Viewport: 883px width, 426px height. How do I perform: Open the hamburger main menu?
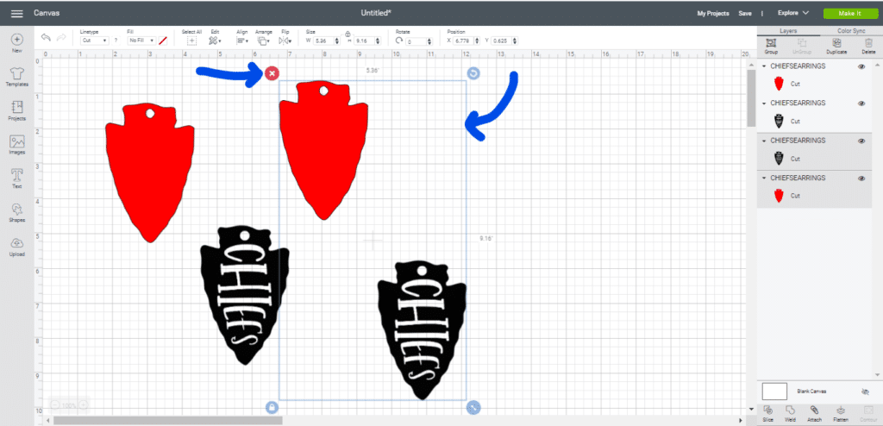coord(16,14)
